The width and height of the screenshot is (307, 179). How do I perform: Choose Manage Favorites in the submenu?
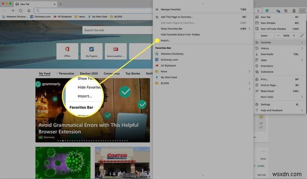tap(203, 9)
